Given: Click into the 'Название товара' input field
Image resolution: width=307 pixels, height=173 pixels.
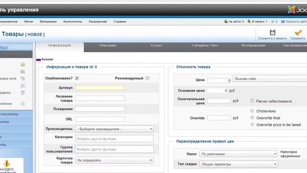Looking at the screenshot, I should point(100,98).
